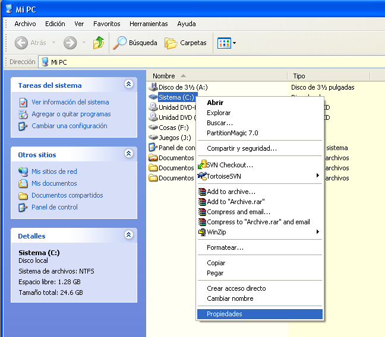Select the floppy Disco de 3½ (A:) icon
The width and height of the screenshot is (385, 337).
click(153, 87)
